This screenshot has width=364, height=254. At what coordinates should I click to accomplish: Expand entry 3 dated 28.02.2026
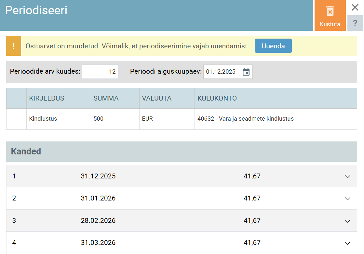347,221
